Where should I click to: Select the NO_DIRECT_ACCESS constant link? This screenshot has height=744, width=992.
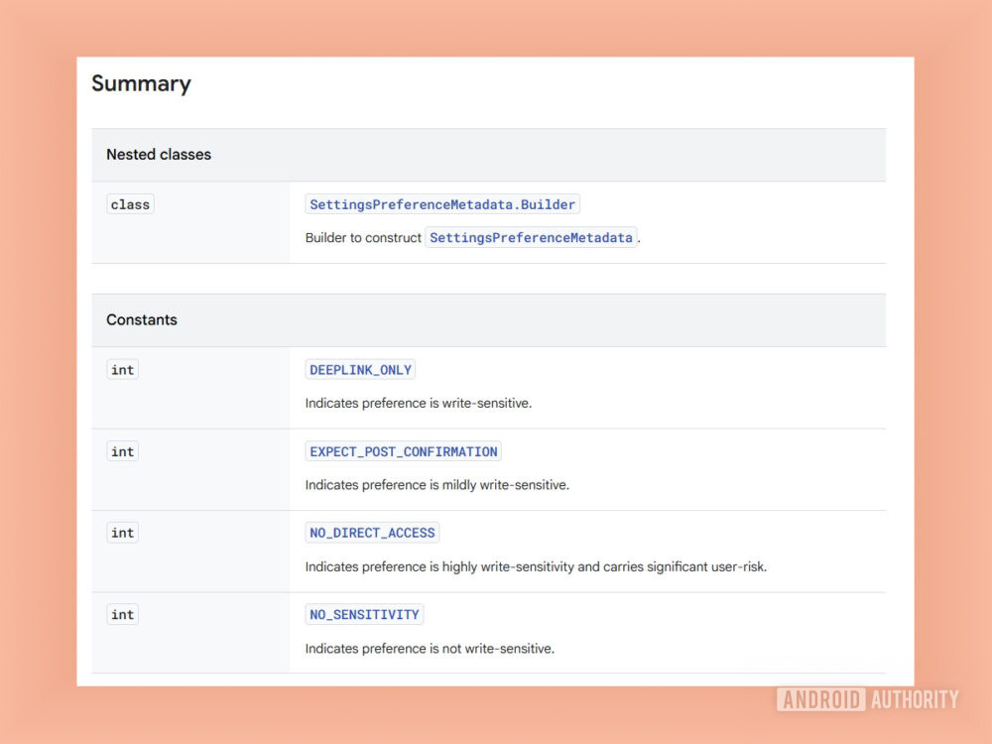tap(371, 533)
